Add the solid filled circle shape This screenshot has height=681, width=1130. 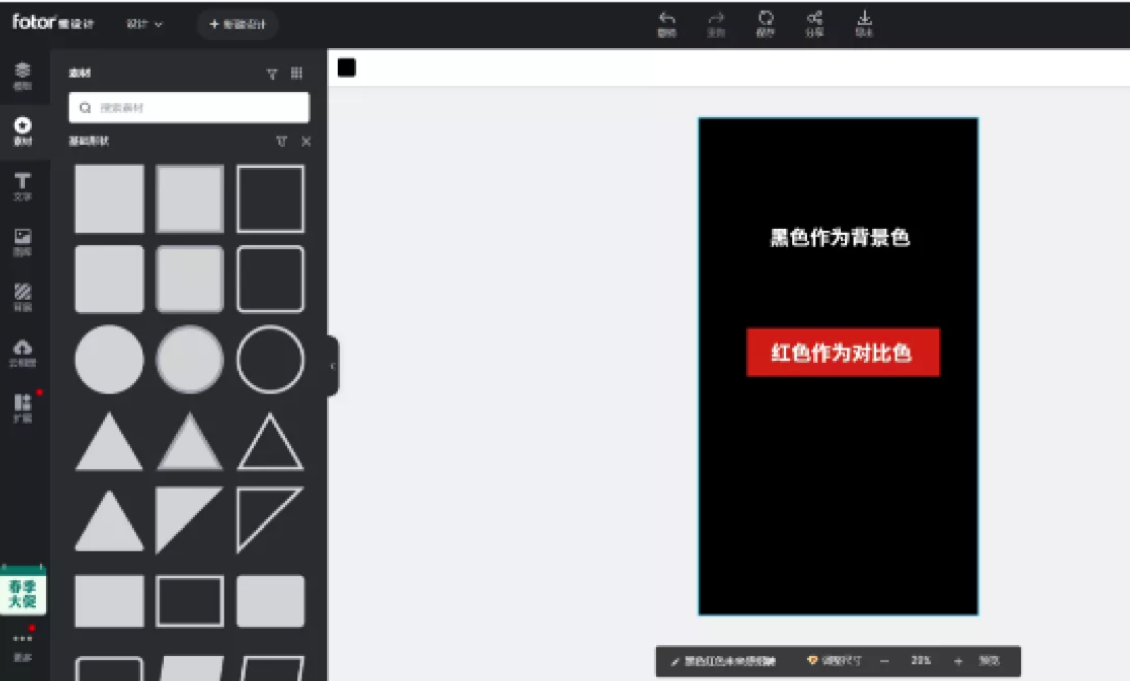109,359
